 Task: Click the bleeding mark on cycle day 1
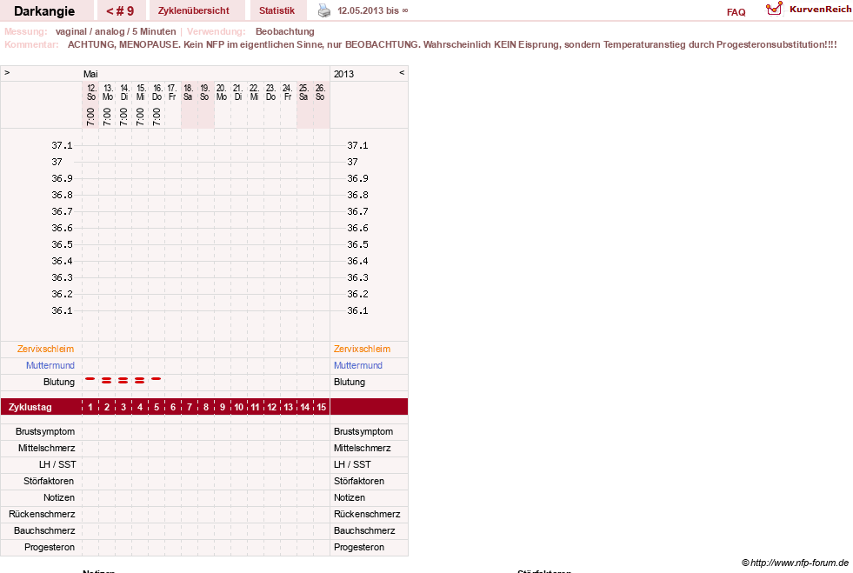[90, 379]
